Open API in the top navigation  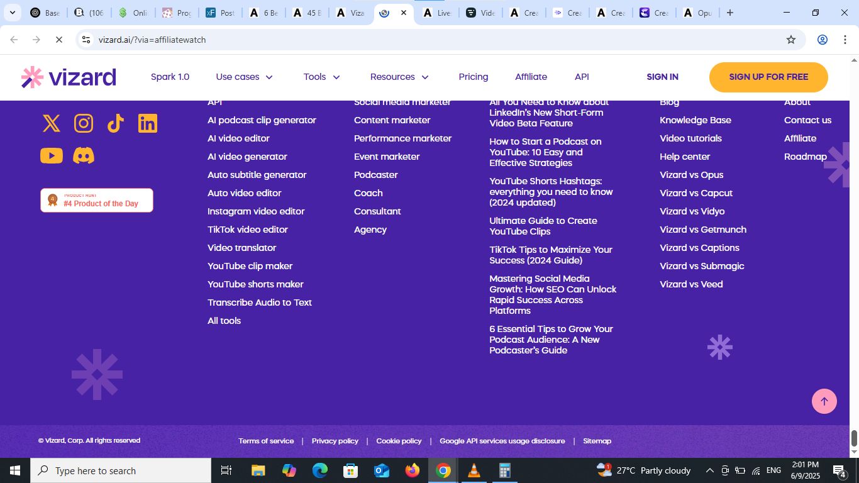582,77
